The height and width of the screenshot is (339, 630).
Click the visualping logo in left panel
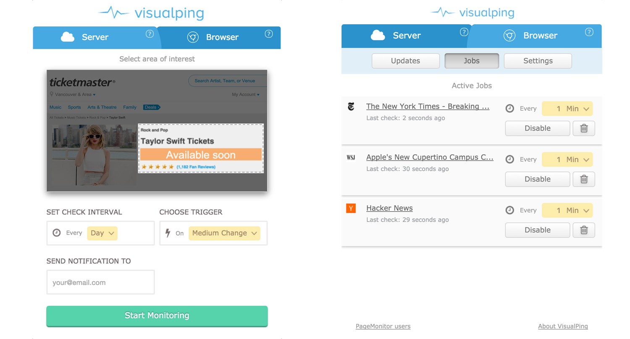pyautogui.click(x=151, y=13)
